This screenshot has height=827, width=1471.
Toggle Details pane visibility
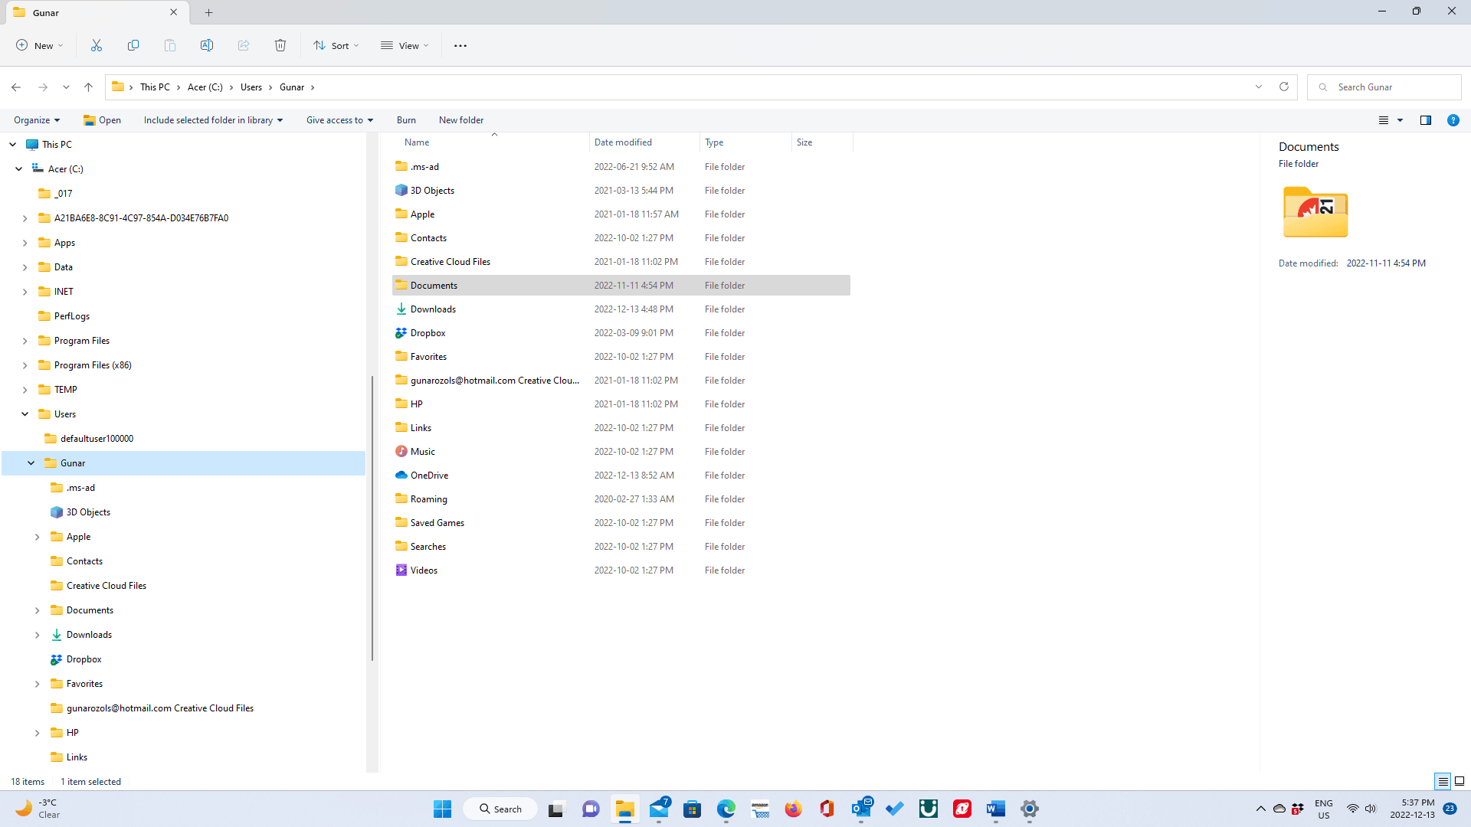click(1426, 119)
